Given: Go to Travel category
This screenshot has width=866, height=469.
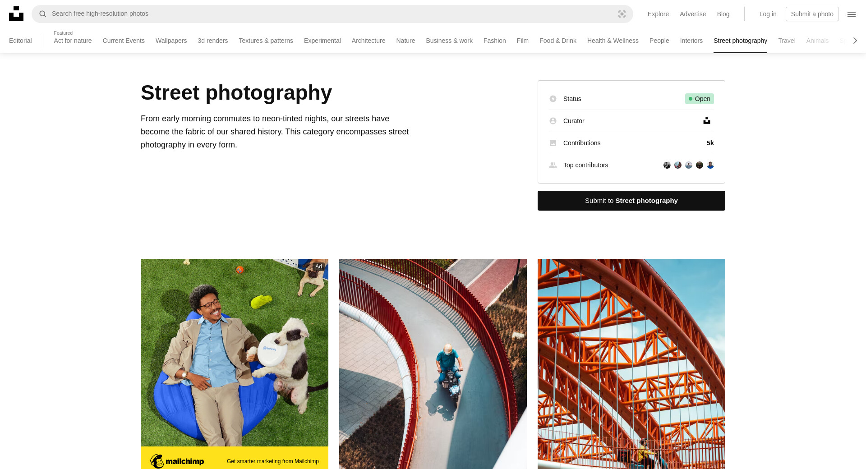Looking at the screenshot, I should [787, 41].
